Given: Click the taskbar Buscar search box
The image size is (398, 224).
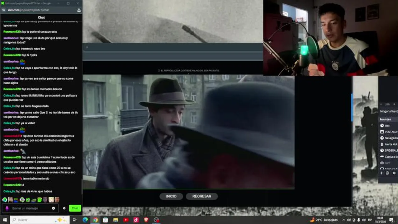Looking at the screenshot, I should click(x=40, y=220).
